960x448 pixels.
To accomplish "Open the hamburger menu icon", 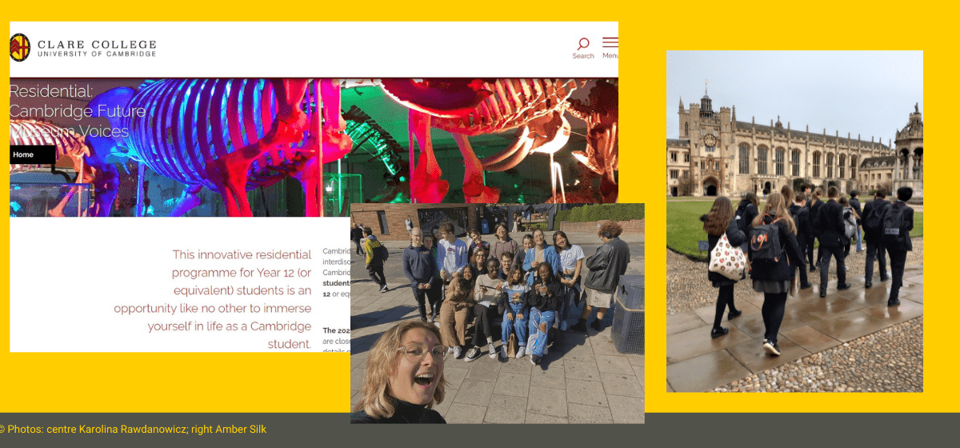I will pyautogui.click(x=610, y=42).
